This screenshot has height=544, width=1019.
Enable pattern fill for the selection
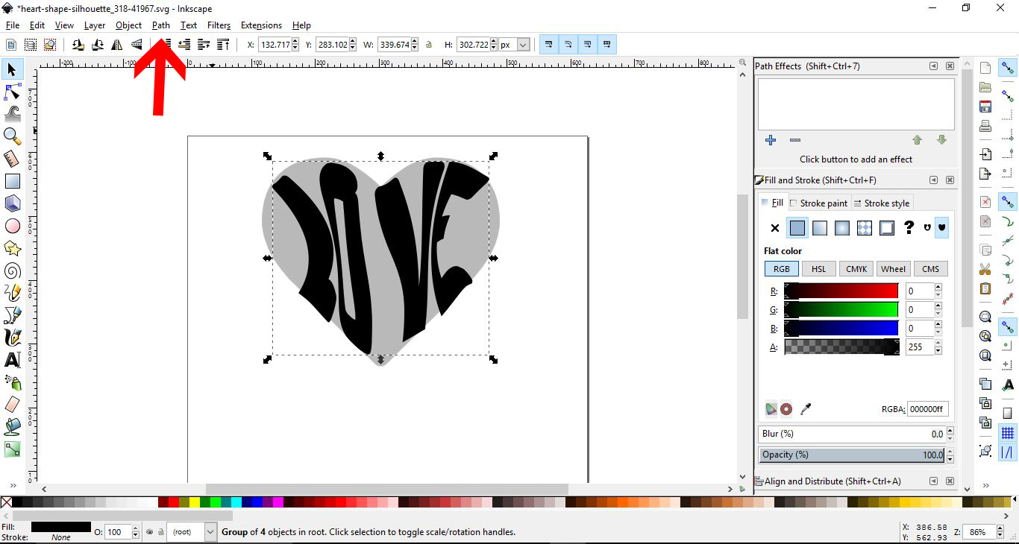[x=864, y=228]
